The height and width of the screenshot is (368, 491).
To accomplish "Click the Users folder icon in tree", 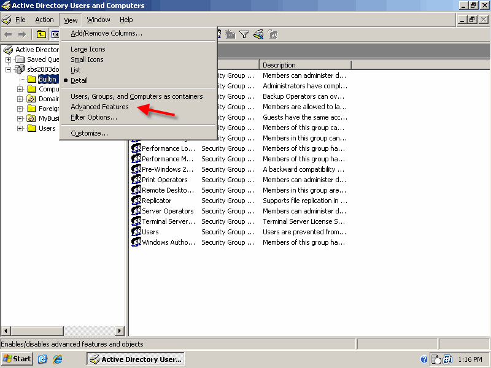I will tap(32, 128).
